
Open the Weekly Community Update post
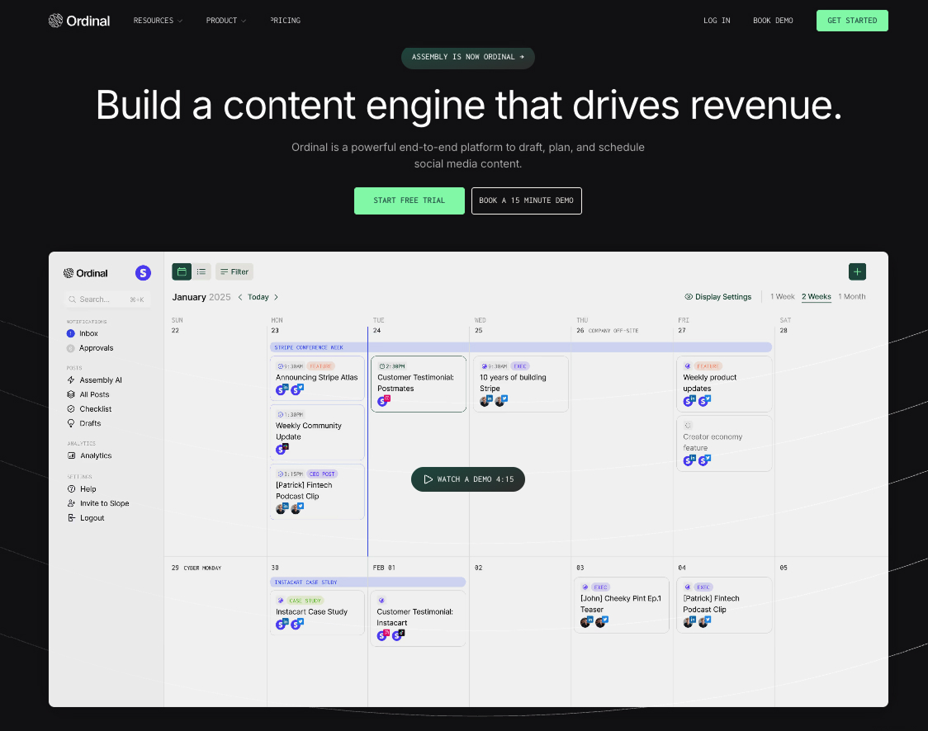tap(317, 432)
